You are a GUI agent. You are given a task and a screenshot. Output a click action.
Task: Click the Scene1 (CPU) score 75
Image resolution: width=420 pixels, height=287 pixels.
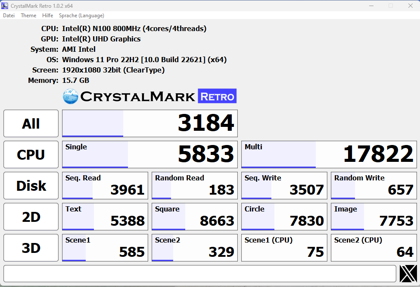[284, 248]
